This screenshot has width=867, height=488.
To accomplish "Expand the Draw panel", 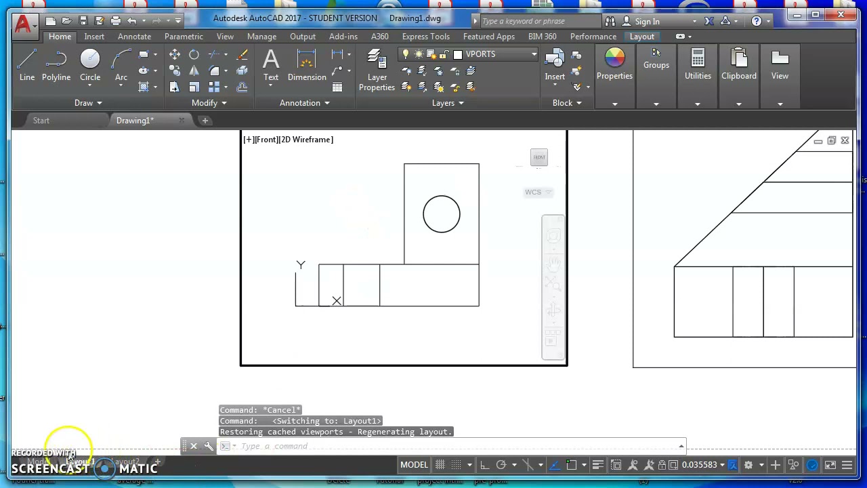I will (88, 103).
